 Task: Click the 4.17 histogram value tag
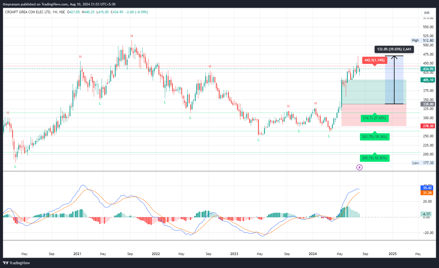pyautogui.click(x=427, y=214)
